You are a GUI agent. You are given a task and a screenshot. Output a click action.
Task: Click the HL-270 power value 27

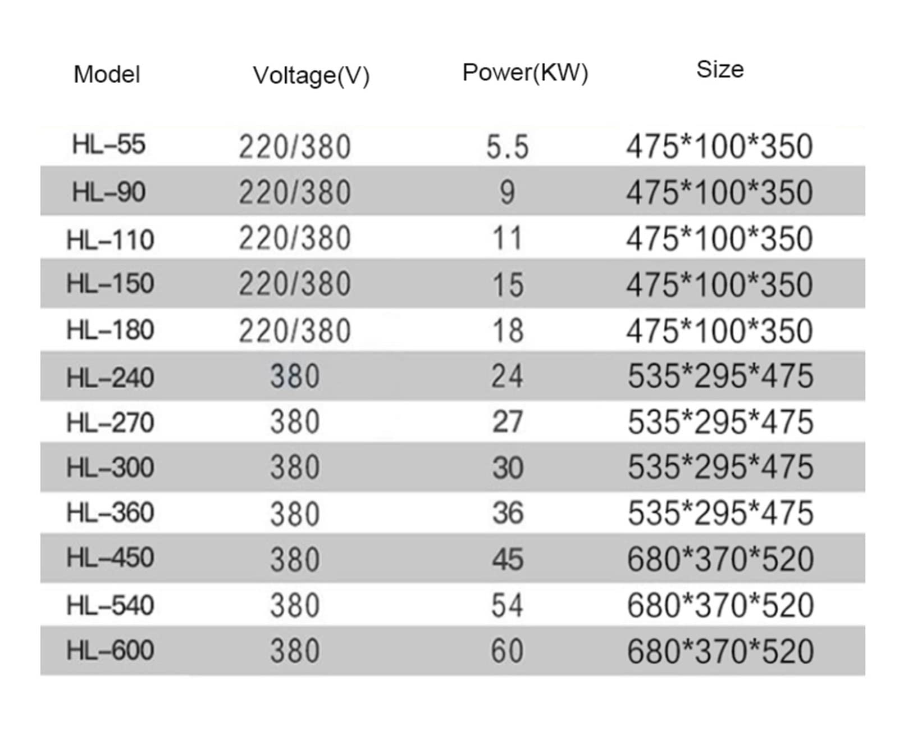pyautogui.click(x=508, y=422)
